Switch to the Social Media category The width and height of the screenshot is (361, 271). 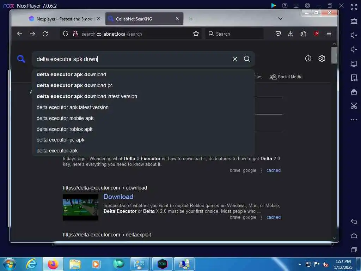click(286, 77)
